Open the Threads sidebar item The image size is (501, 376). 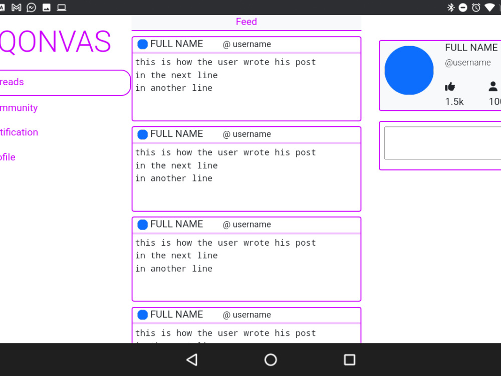pyautogui.click(x=64, y=83)
